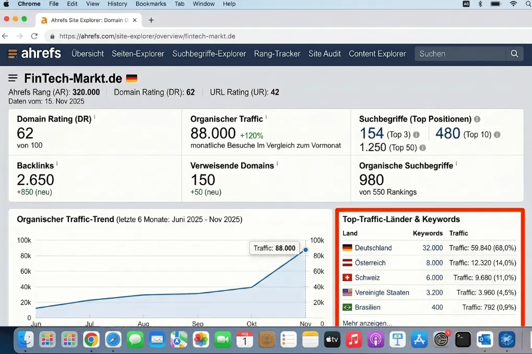Click Schweiz's 6.000 keywords value
The height and width of the screenshot is (354, 532).
(434, 277)
